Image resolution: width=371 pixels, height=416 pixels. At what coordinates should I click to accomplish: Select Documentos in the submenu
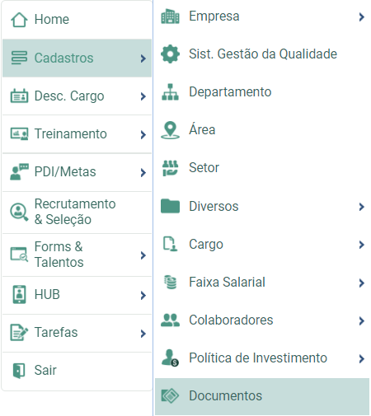[262, 396]
